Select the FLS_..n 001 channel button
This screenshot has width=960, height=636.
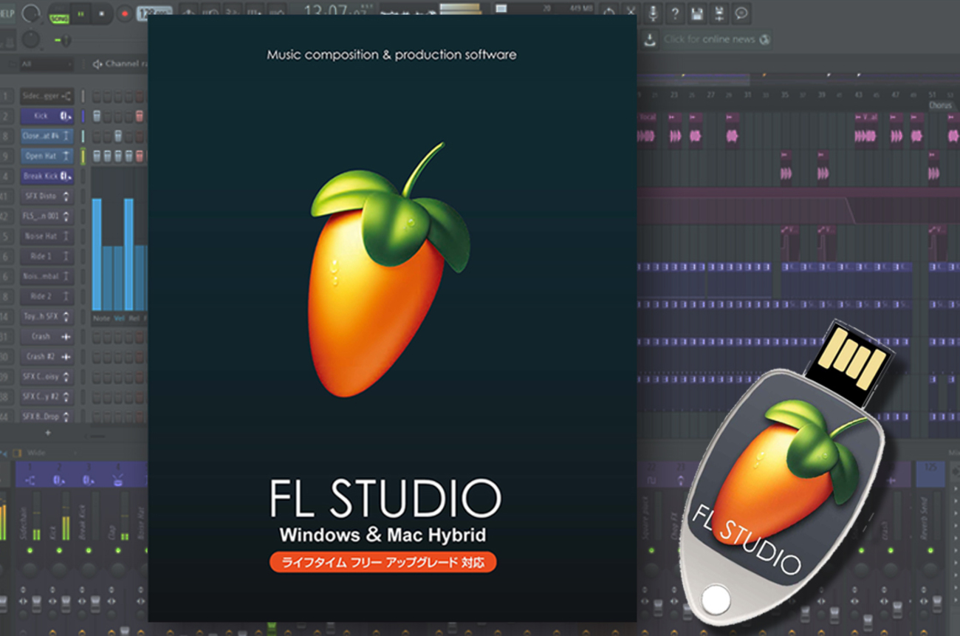pos(47,216)
